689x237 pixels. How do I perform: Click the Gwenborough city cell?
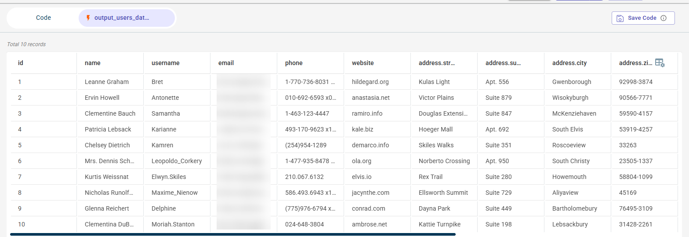tap(572, 82)
